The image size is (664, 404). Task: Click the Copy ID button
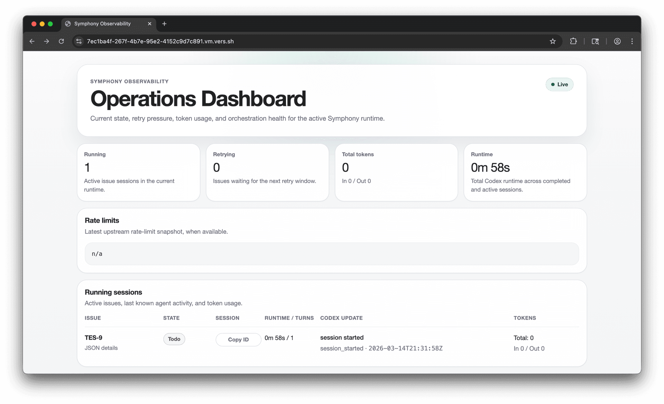tap(238, 339)
